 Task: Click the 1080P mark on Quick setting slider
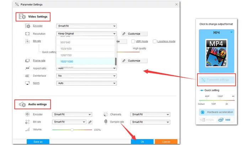click(220, 96)
